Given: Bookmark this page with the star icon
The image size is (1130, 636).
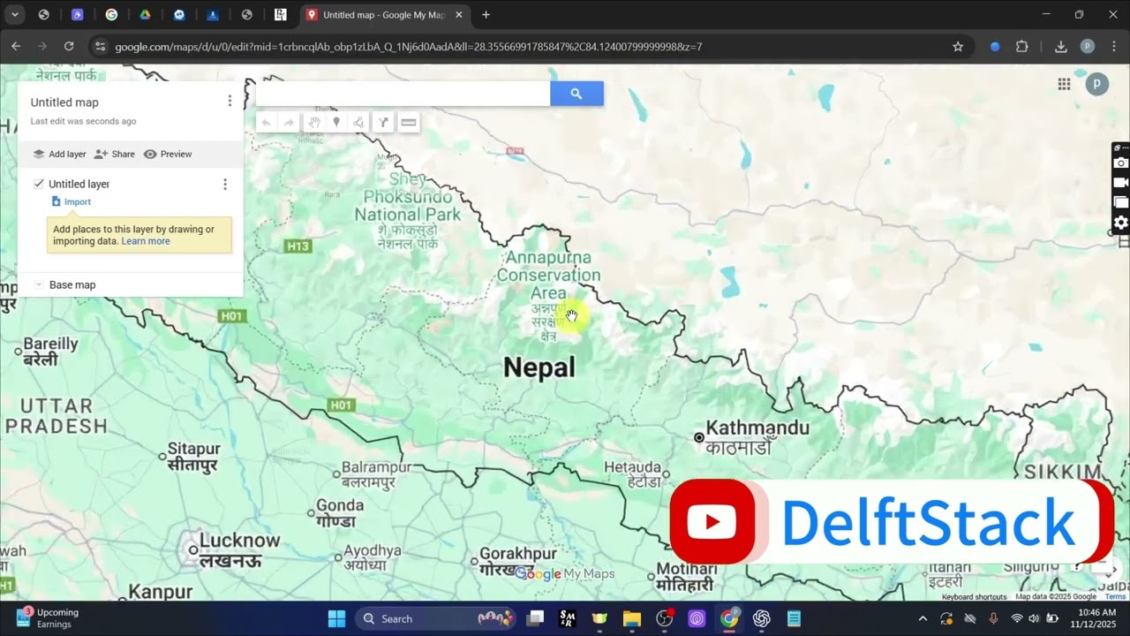Looking at the screenshot, I should pos(958,47).
